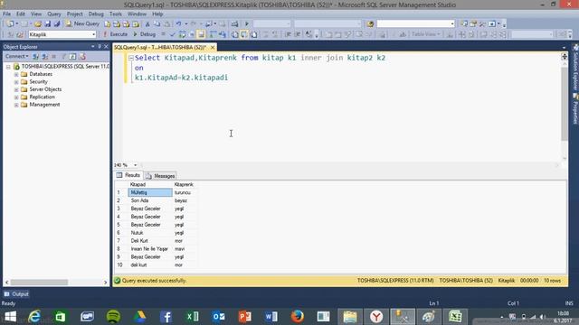Click the Parse checkmark icon
This screenshot has height=325, width=579.
click(x=173, y=34)
